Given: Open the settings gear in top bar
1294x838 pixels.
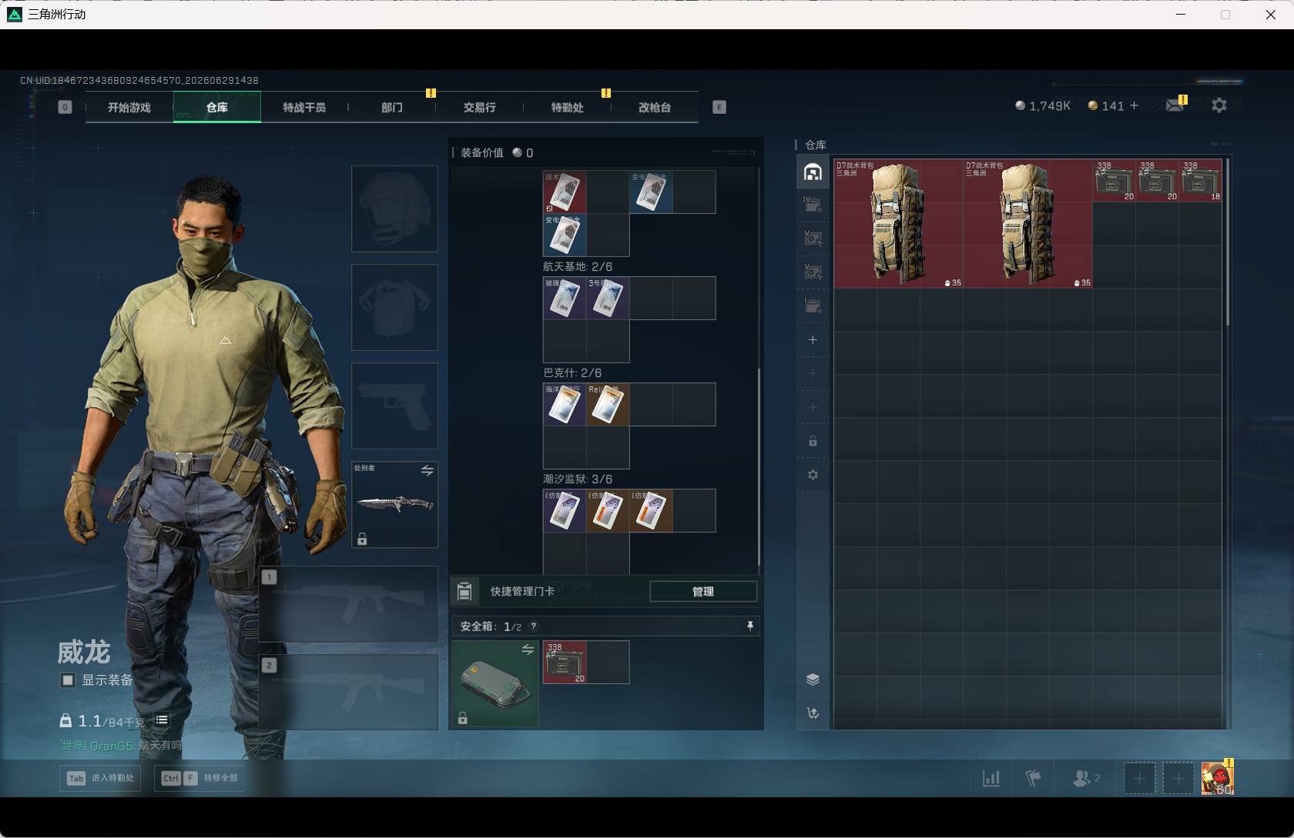Looking at the screenshot, I should coord(1219,105).
